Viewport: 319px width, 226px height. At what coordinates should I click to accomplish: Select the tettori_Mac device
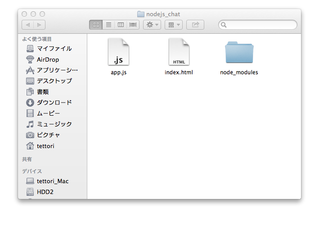(53, 181)
